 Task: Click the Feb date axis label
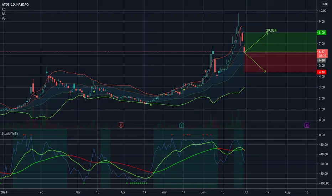point(41,192)
